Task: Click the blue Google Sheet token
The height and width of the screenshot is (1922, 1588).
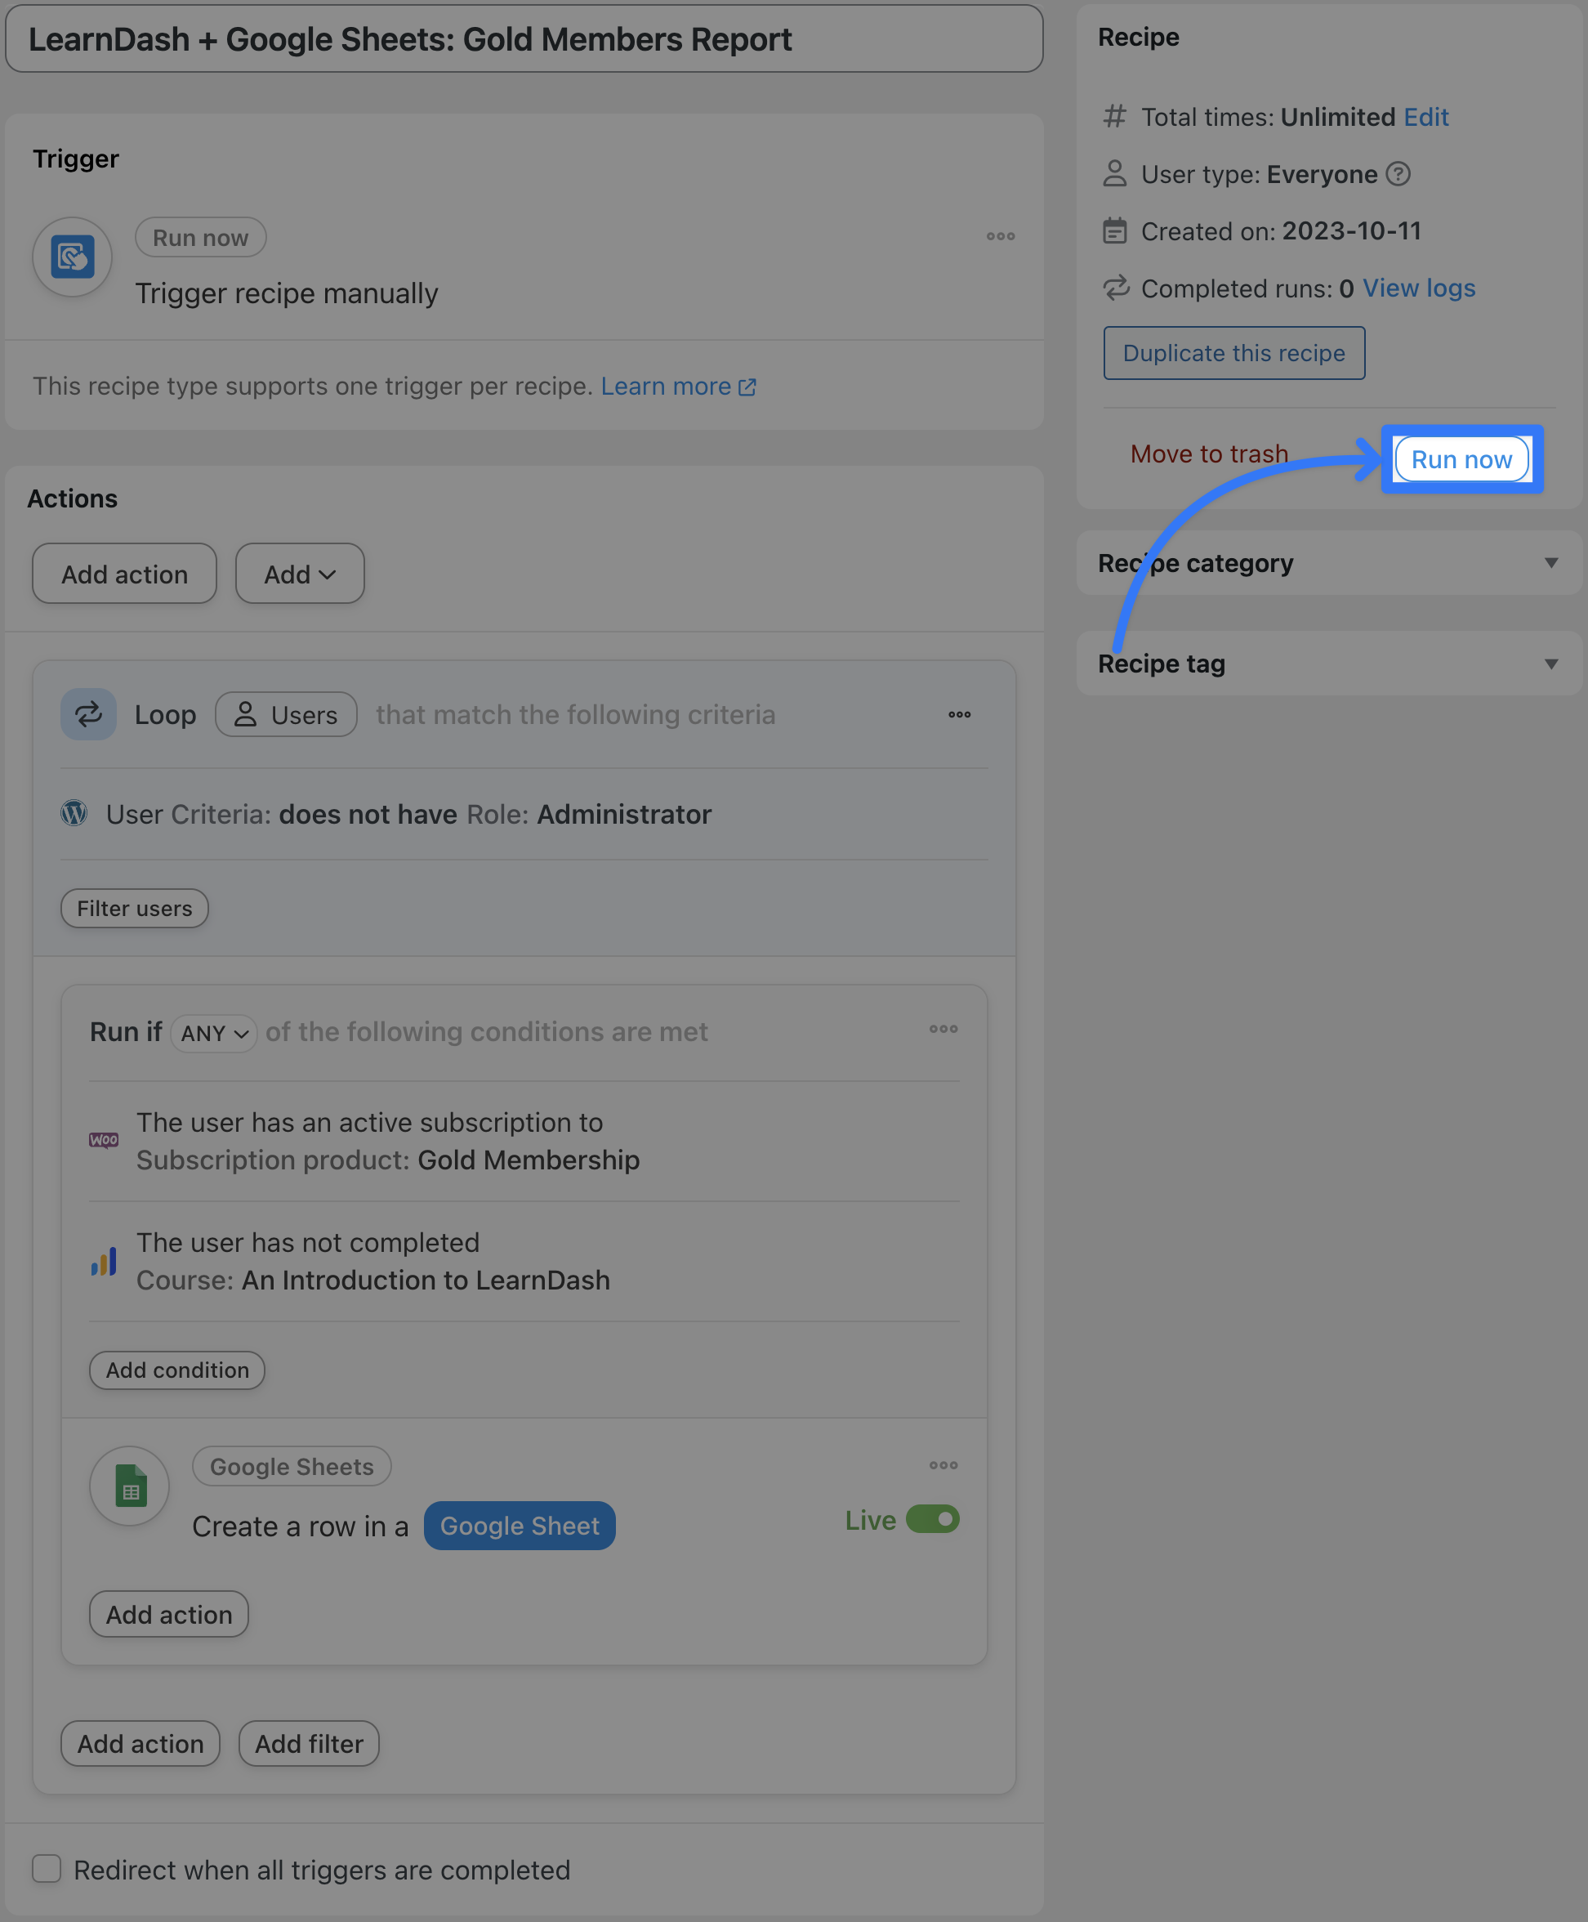Action: [520, 1526]
